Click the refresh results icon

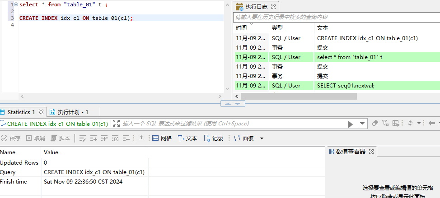point(410,123)
